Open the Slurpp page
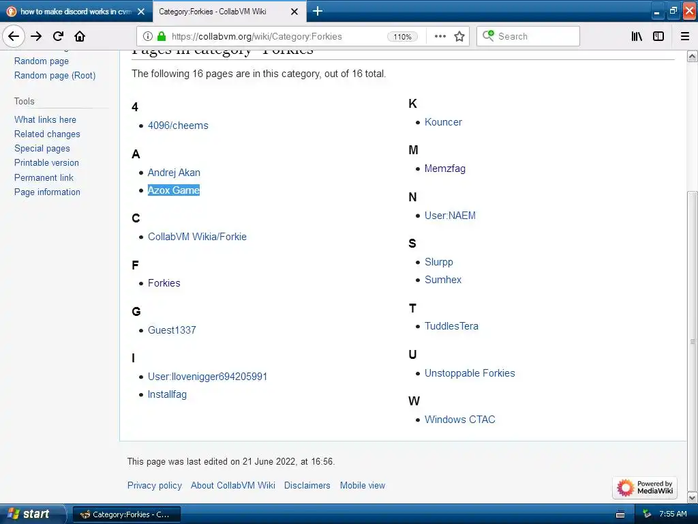This screenshot has height=524, width=698. 438,262
